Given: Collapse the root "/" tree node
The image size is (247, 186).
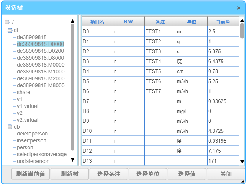Looking at the screenshot, I should pyautogui.click(x=7, y=22).
